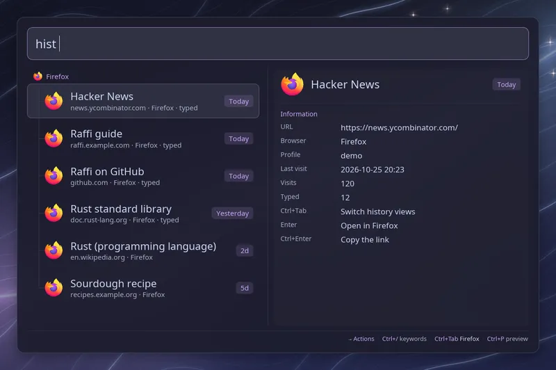Click the small Firefox icon in section header
Image resolution: width=556 pixels, height=370 pixels.
coord(38,77)
